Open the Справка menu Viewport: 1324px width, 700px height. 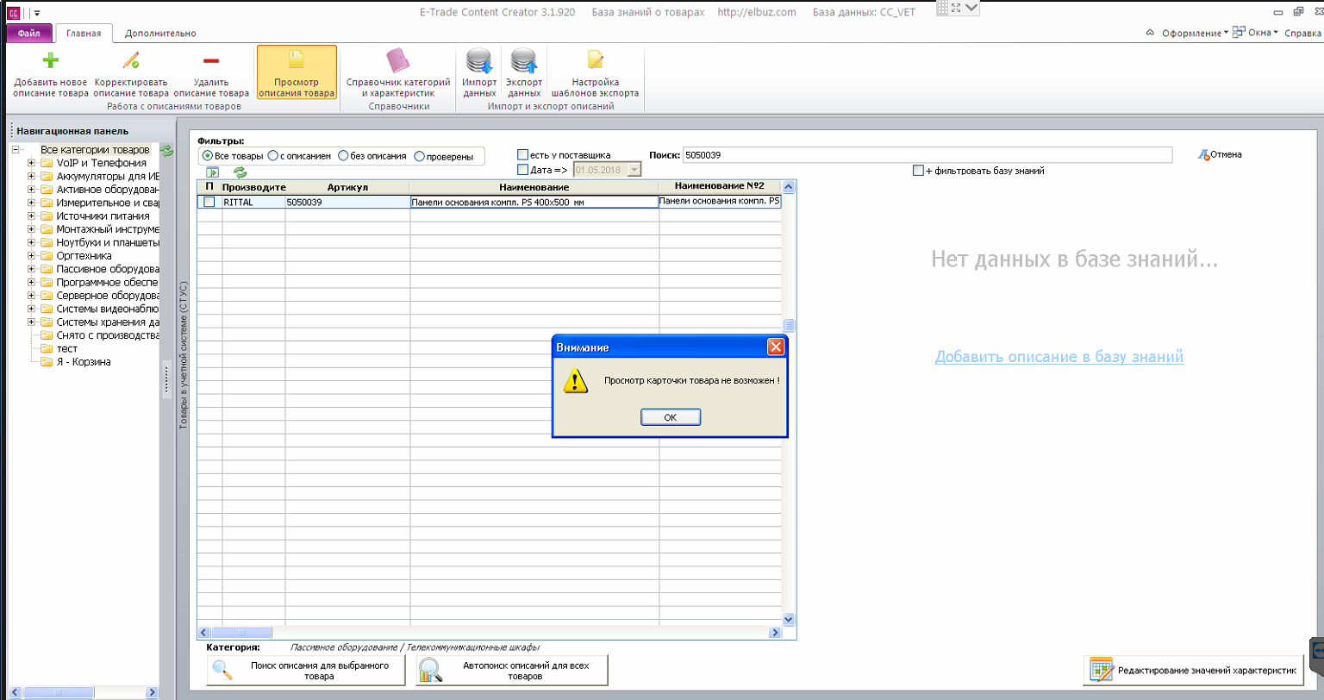click(x=1302, y=33)
